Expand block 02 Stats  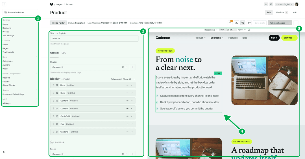pos(132,93)
